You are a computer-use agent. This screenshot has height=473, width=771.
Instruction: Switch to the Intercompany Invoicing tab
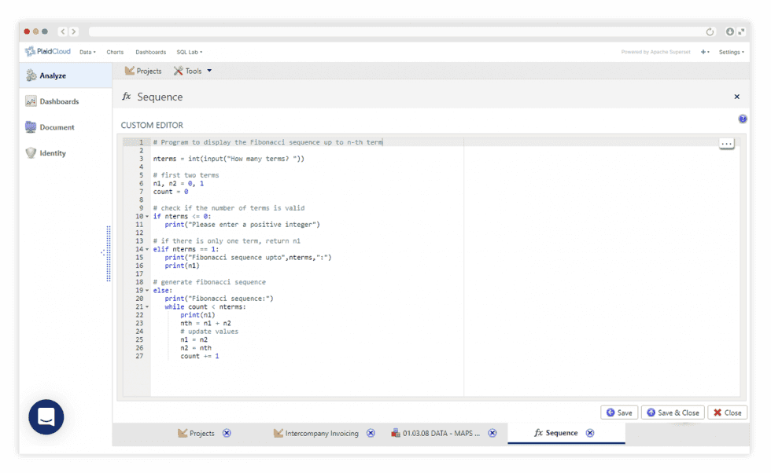pyautogui.click(x=316, y=433)
